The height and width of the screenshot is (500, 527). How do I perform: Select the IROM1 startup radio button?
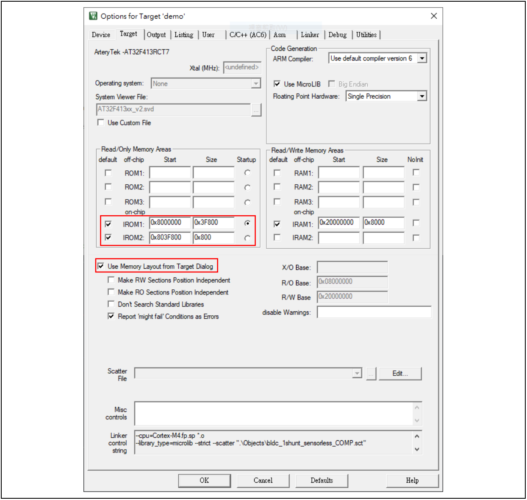[247, 223]
